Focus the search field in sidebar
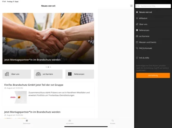This screenshot has height=128, width=172. coord(153,6)
